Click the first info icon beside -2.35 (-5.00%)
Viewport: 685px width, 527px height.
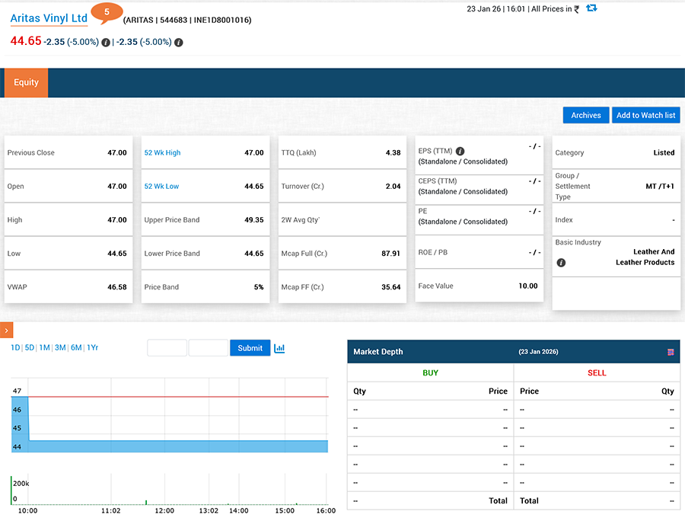106,43
